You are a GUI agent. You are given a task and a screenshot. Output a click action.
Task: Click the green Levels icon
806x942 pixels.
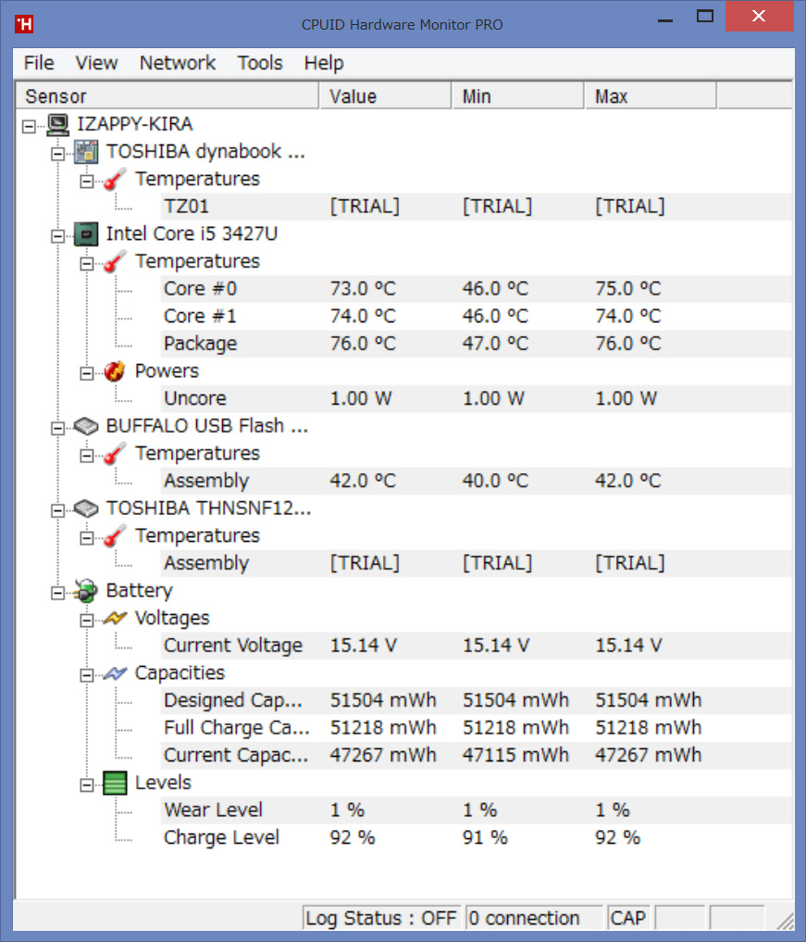(115, 784)
